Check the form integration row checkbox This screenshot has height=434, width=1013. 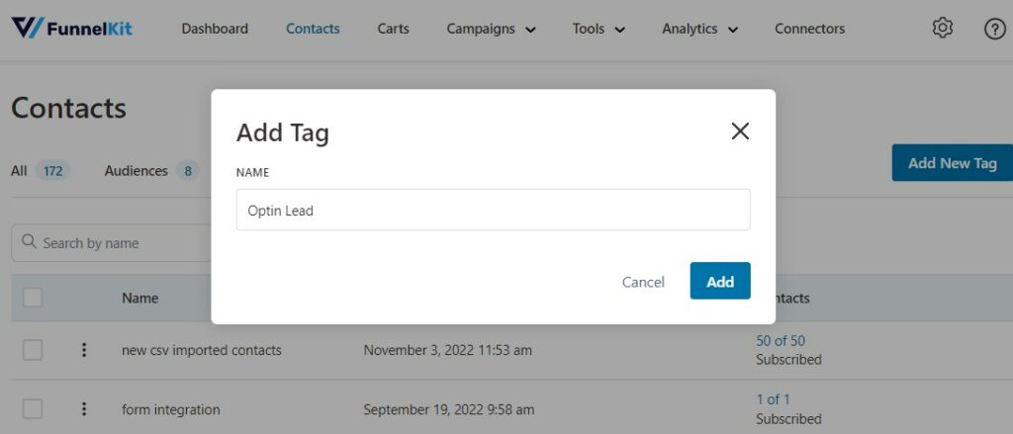click(x=33, y=409)
